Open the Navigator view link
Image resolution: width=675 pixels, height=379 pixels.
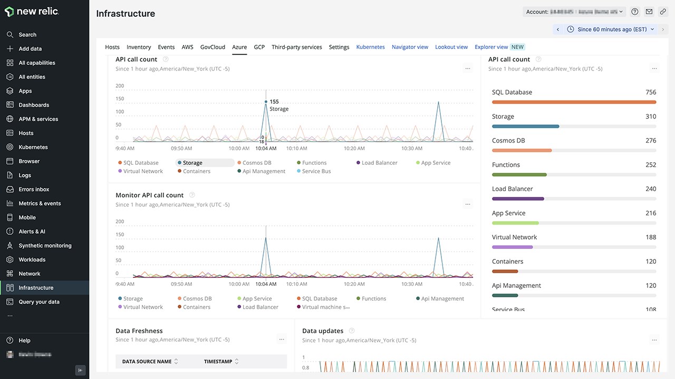(410, 47)
